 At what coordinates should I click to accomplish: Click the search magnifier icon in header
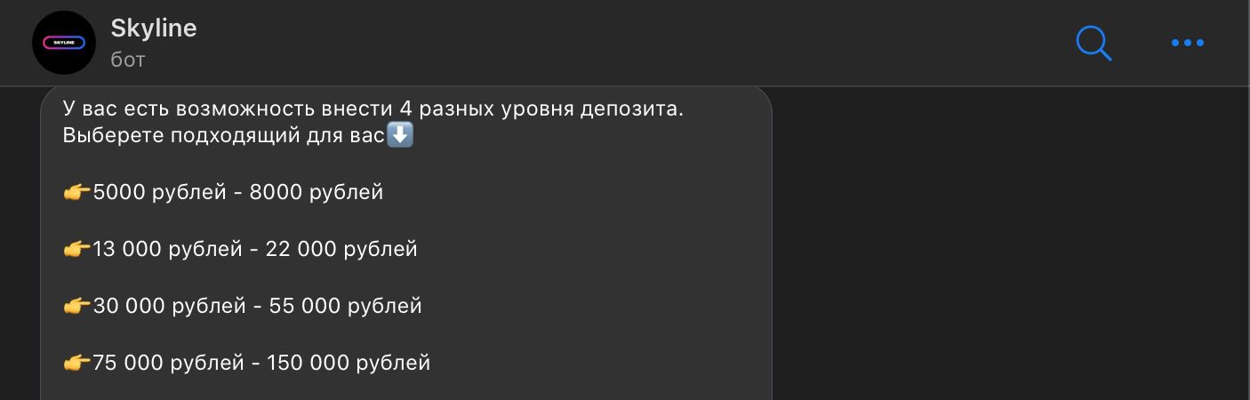coord(1094,43)
